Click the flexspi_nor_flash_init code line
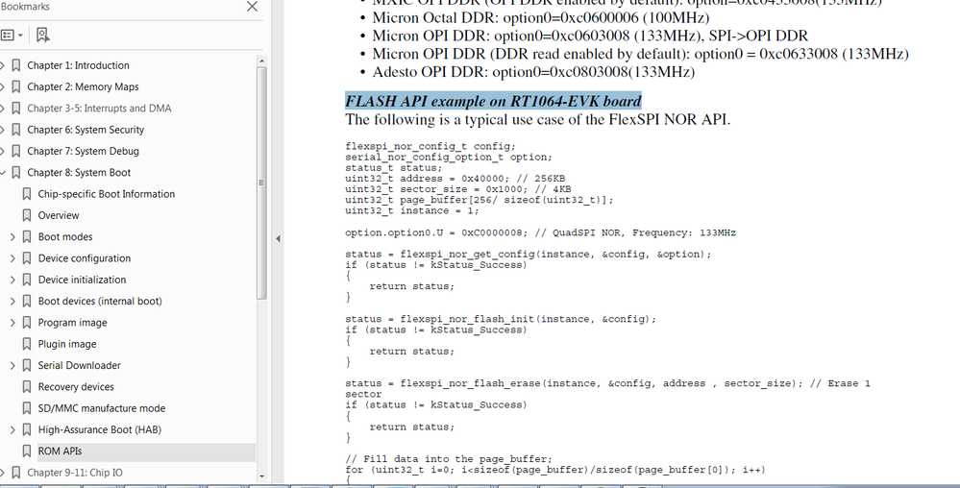 (x=501, y=319)
